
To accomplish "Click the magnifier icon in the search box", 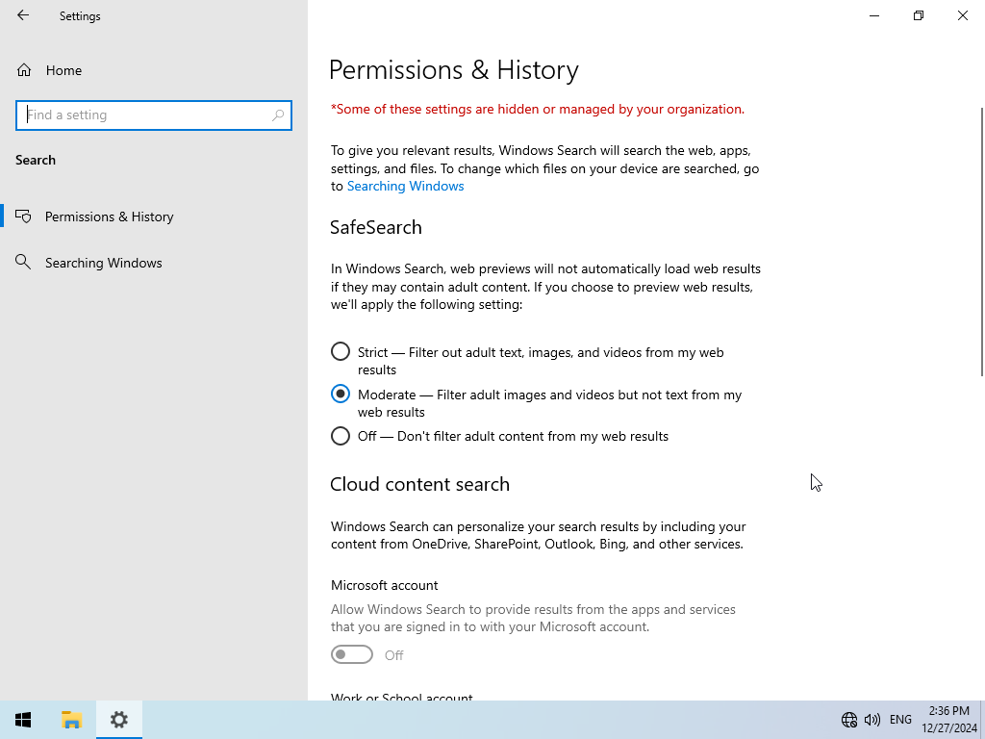I will pyautogui.click(x=278, y=115).
